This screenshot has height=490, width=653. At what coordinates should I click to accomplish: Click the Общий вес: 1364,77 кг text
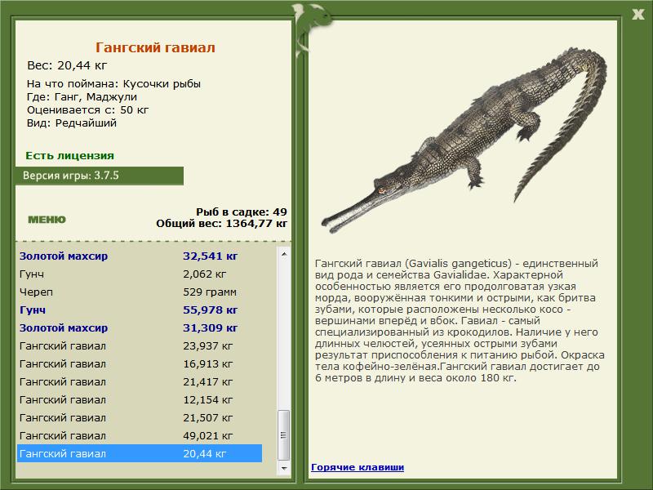[221, 223]
